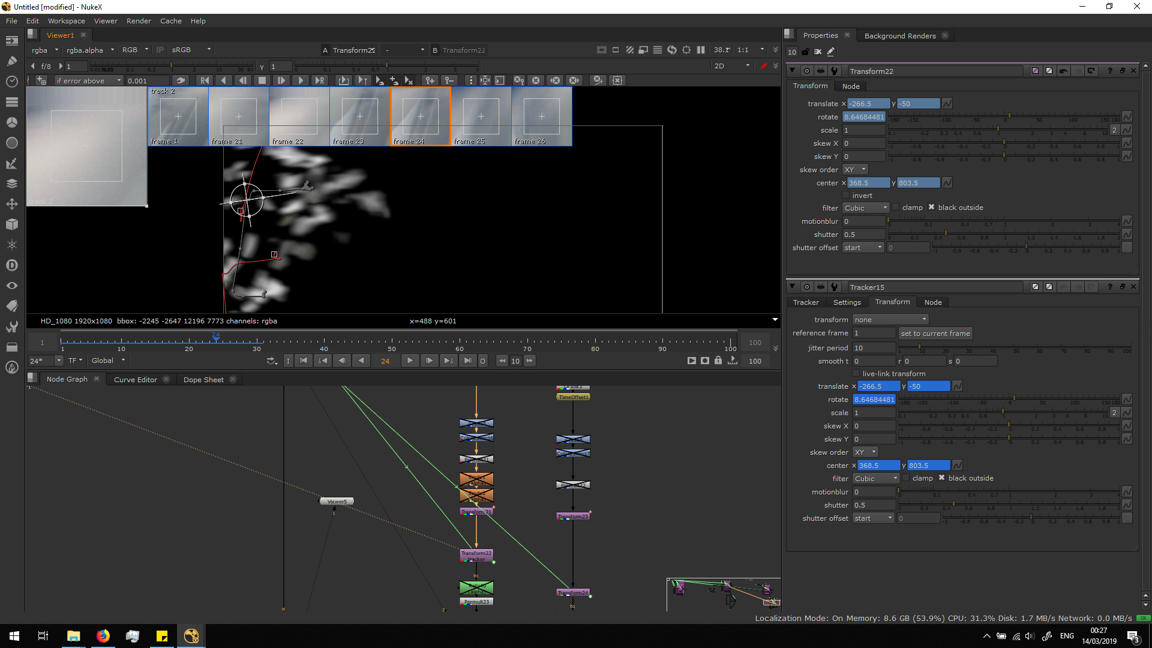The width and height of the screenshot is (1152, 648).
Task: Click the lock icon in the Properties panel
Action: click(x=805, y=52)
